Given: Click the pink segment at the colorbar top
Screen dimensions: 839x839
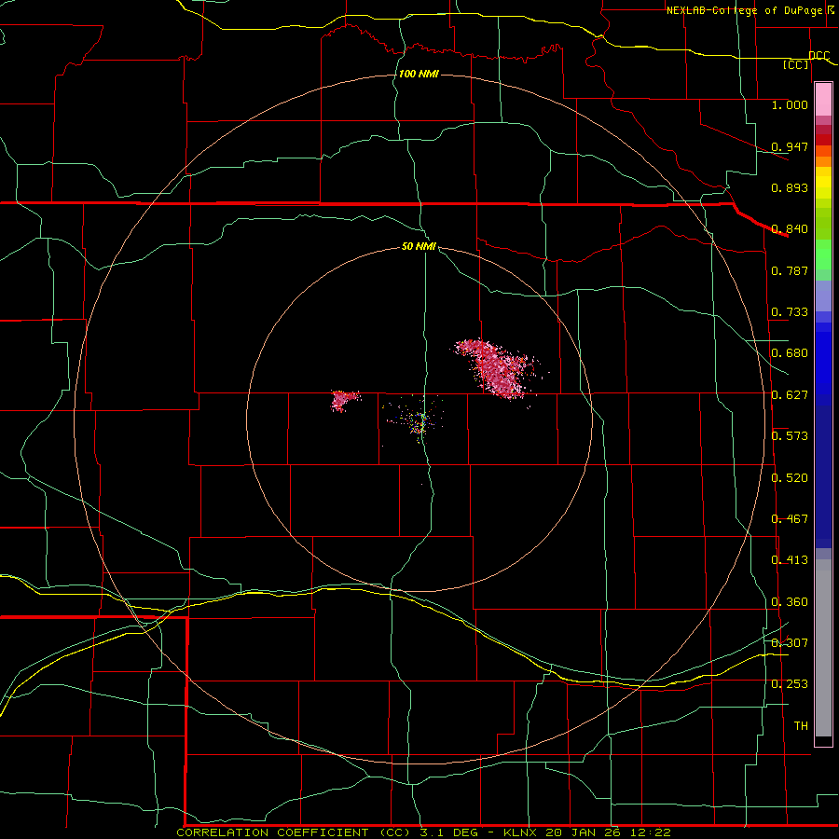Looking at the screenshot, I should [823, 99].
